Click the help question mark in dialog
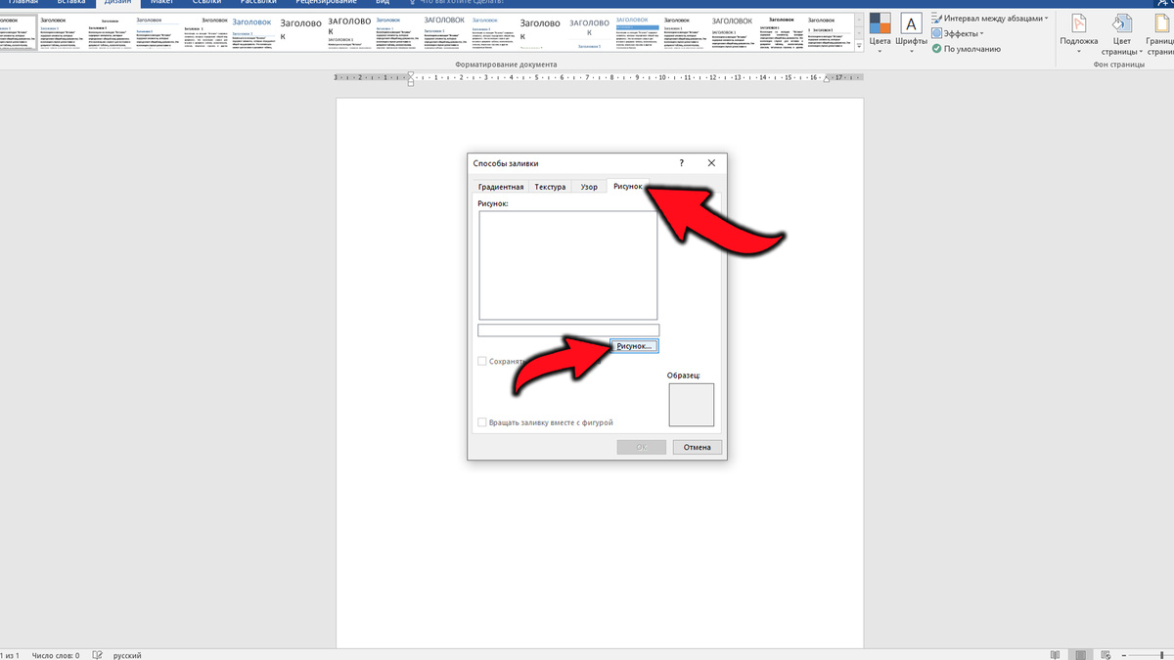Screen dimensions: 1174x660 click(682, 163)
